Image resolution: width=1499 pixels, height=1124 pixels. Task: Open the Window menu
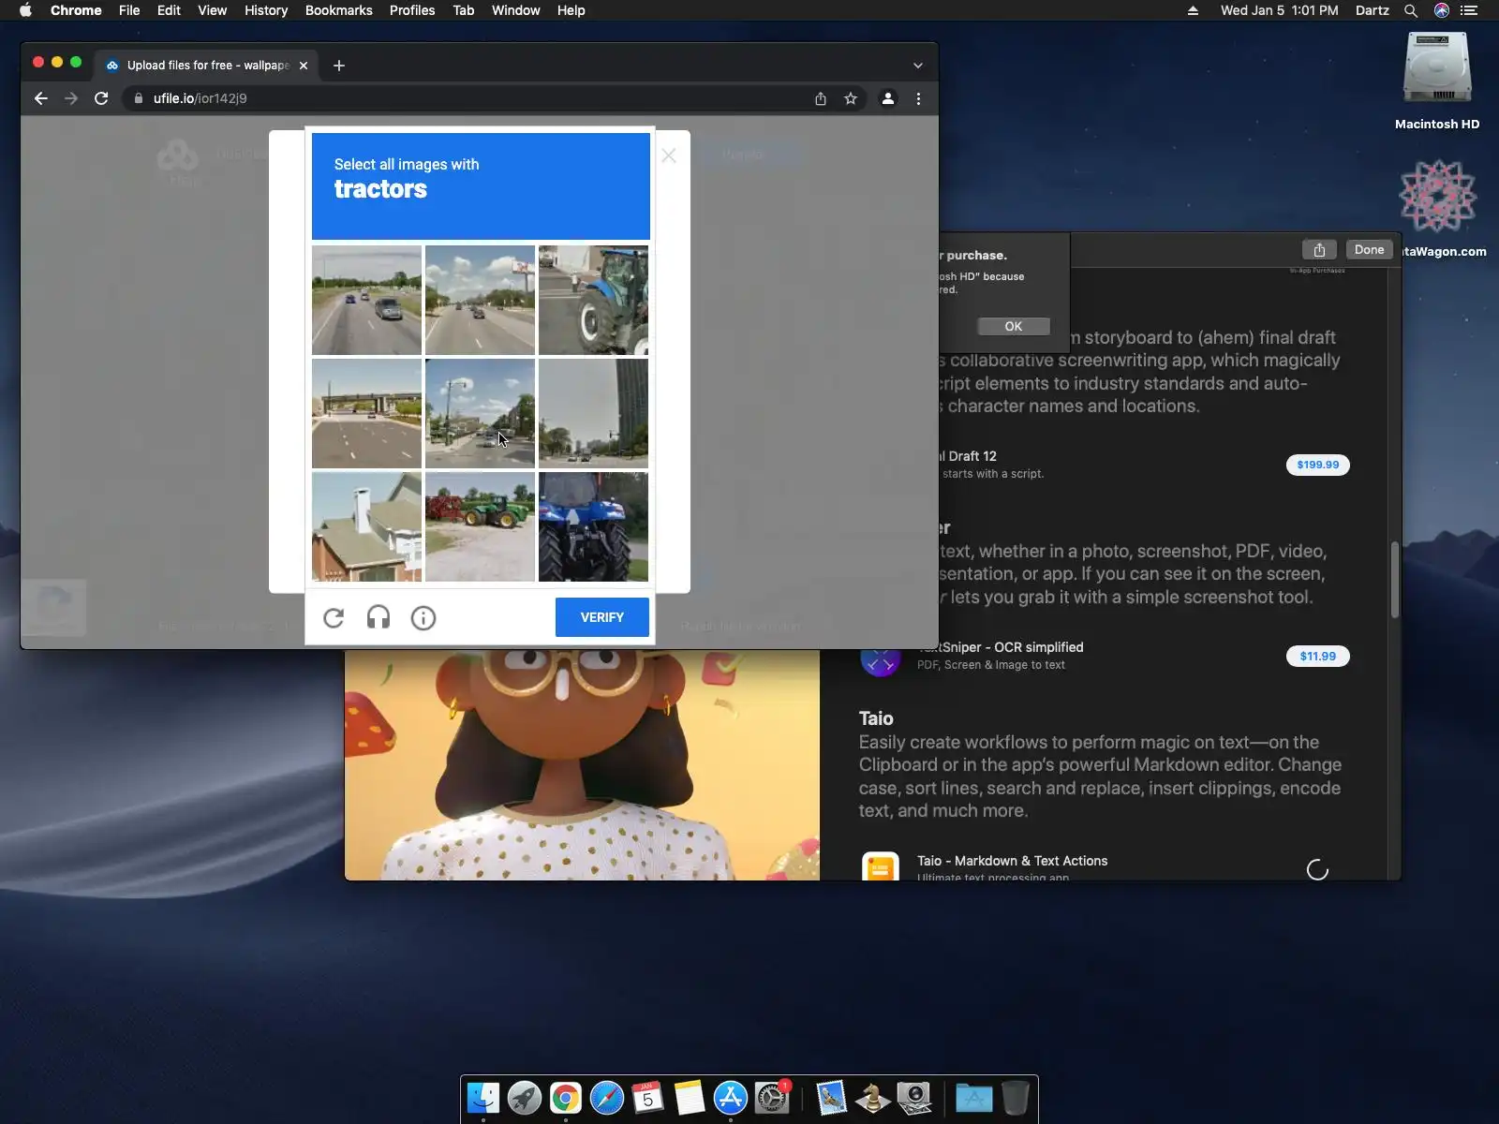(x=516, y=10)
